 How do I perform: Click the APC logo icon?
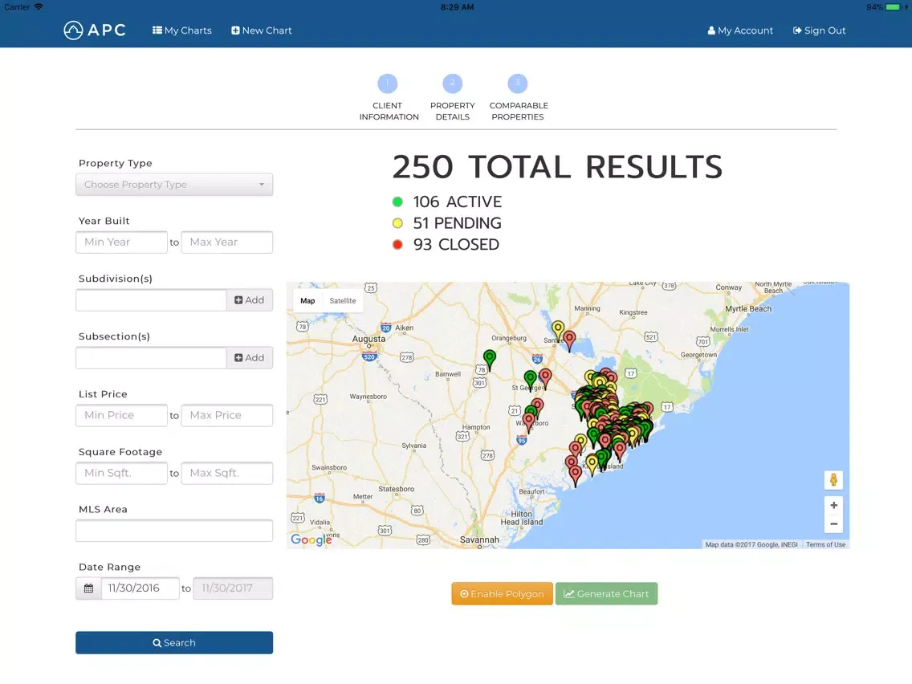click(x=74, y=31)
